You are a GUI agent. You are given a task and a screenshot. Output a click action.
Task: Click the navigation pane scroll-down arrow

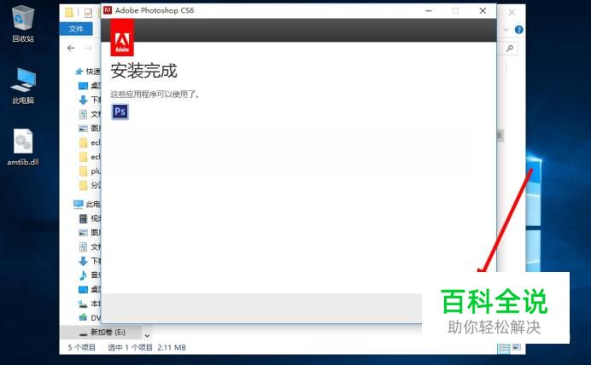coord(147,335)
